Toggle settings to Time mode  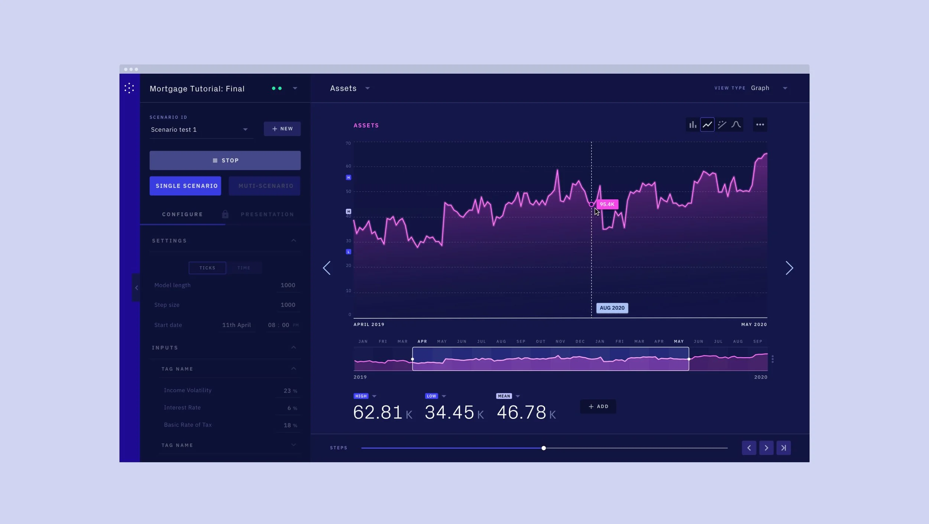click(244, 268)
